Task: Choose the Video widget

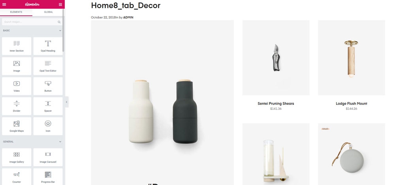Action: [17, 86]
